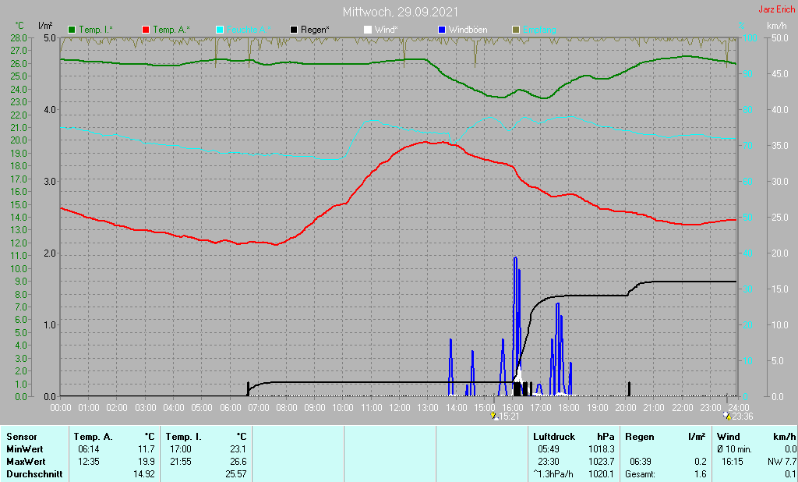Click the 'Temp. A.' table column header
This screenshot has width=798, height=482.
pos(93,437)
